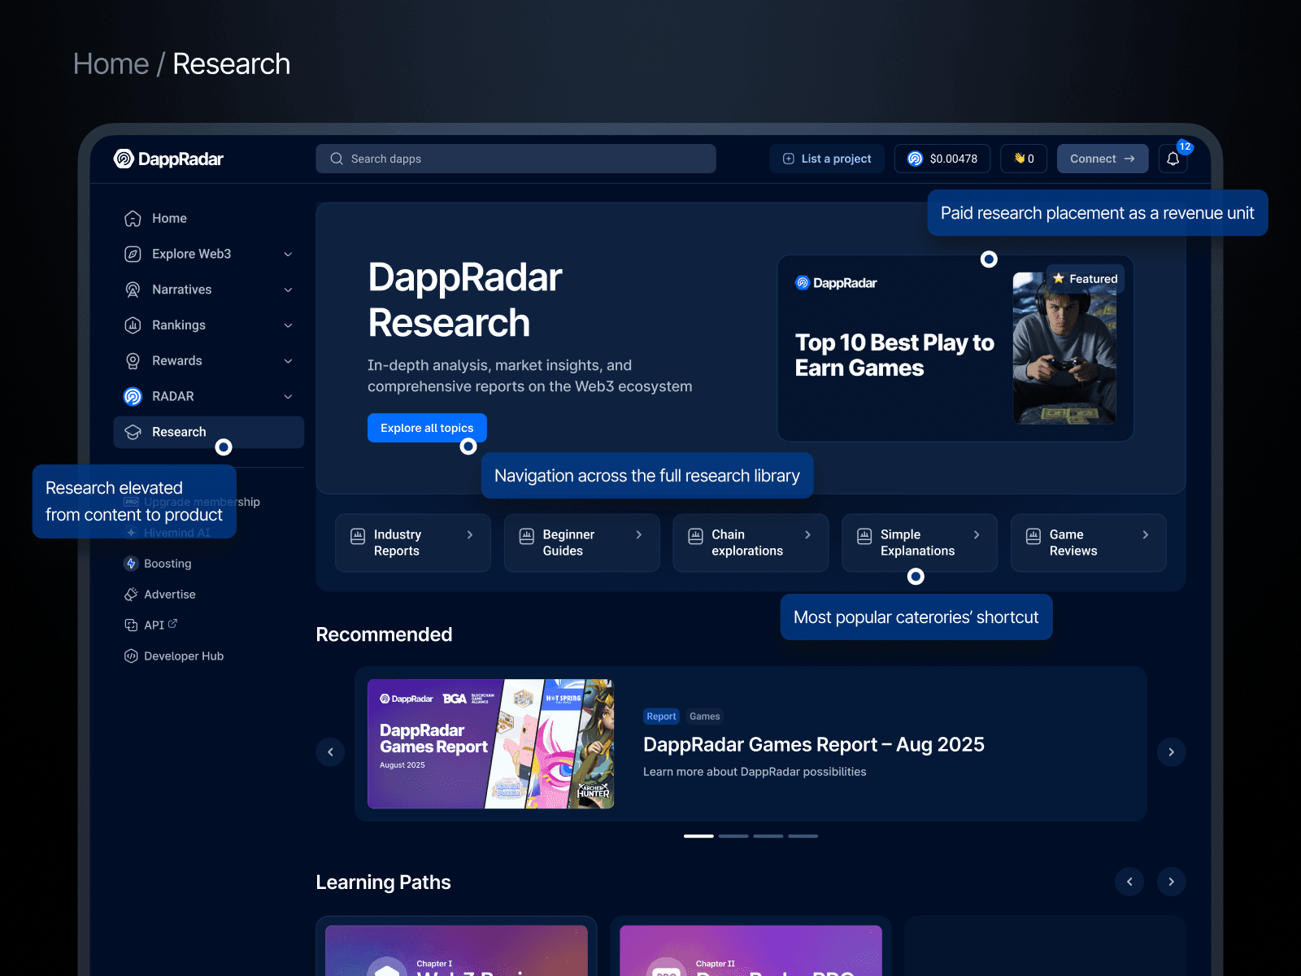Viewport: 1301px width, 976px height.
Task: Open the notifications bell icon
Action: tap(1173, 159)
